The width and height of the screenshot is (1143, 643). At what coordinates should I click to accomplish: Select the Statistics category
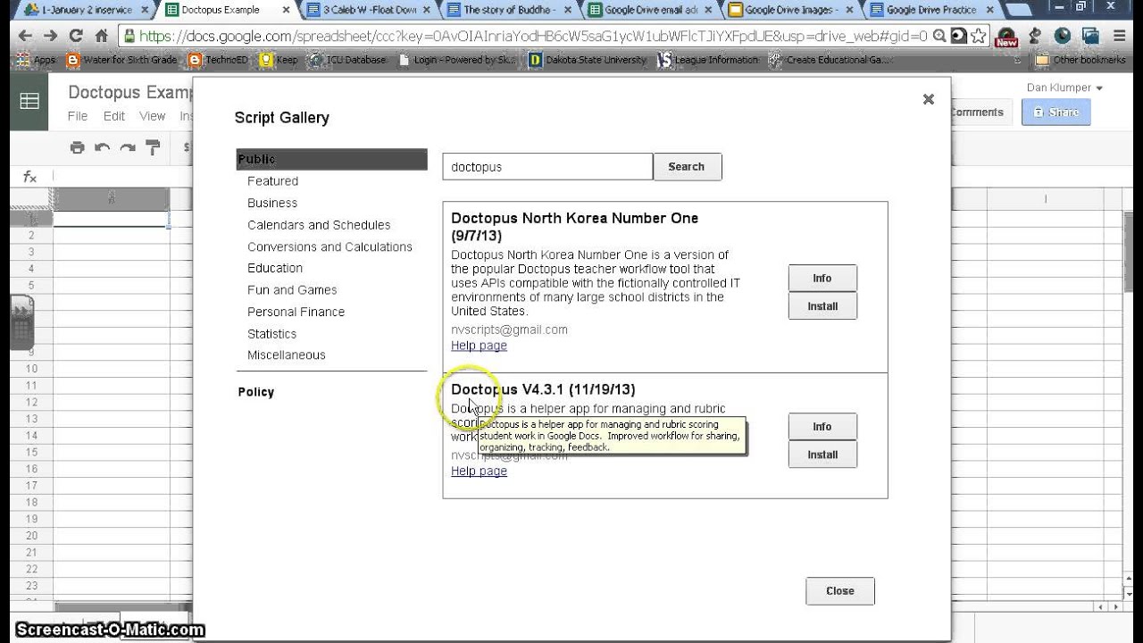coord(271,334)
